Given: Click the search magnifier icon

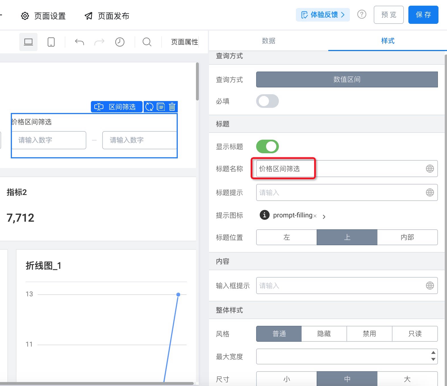Looking at the screenshot, I should 147,42.
